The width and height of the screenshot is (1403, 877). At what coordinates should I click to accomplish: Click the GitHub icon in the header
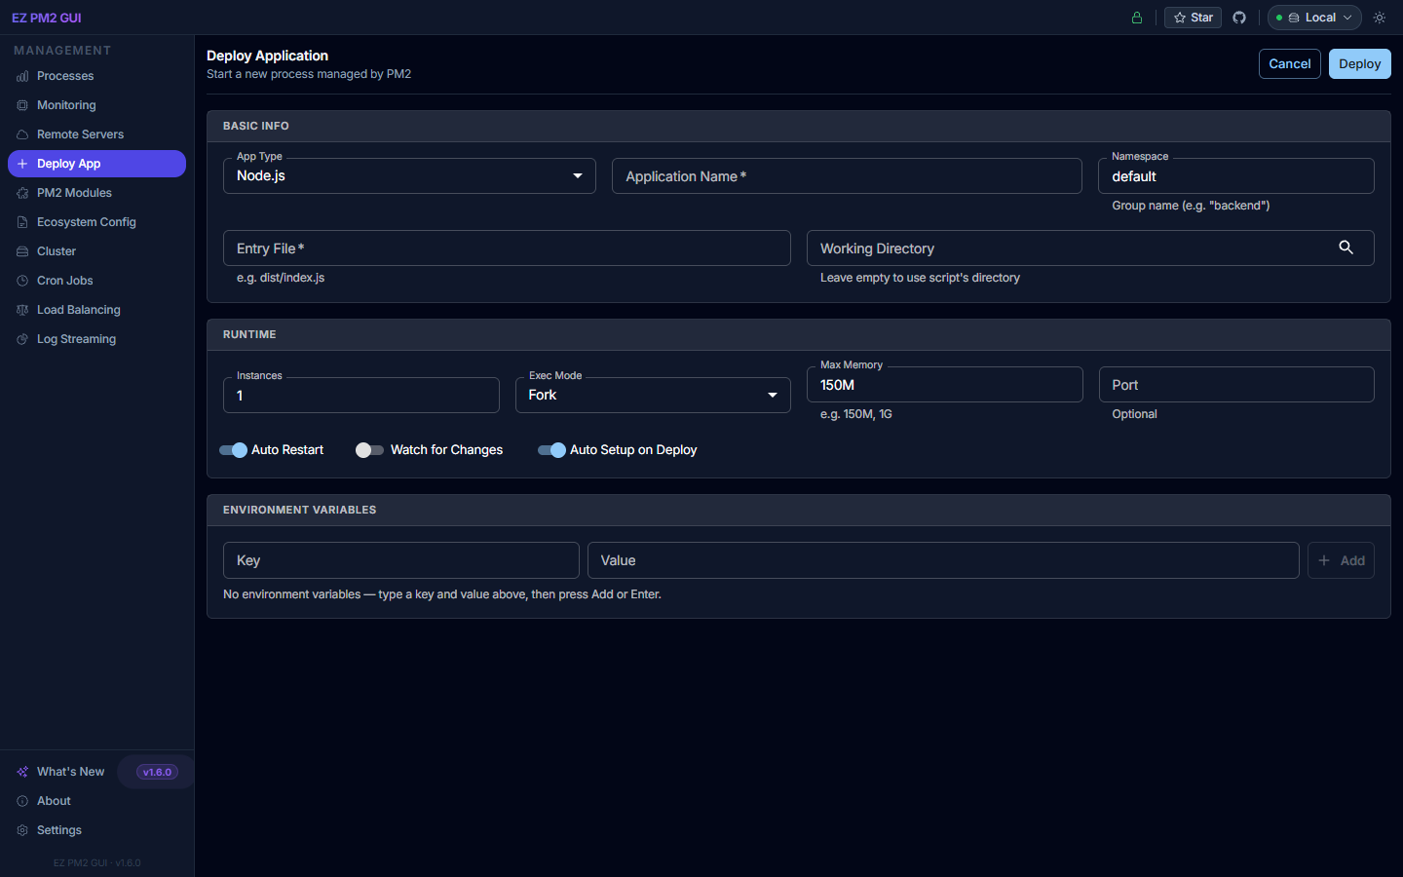pyautogui.click(x=1239, y=18)
